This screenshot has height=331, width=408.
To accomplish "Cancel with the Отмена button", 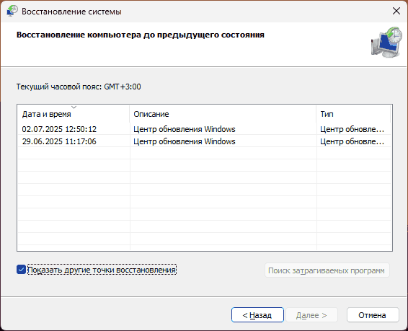I will [373, 315].
